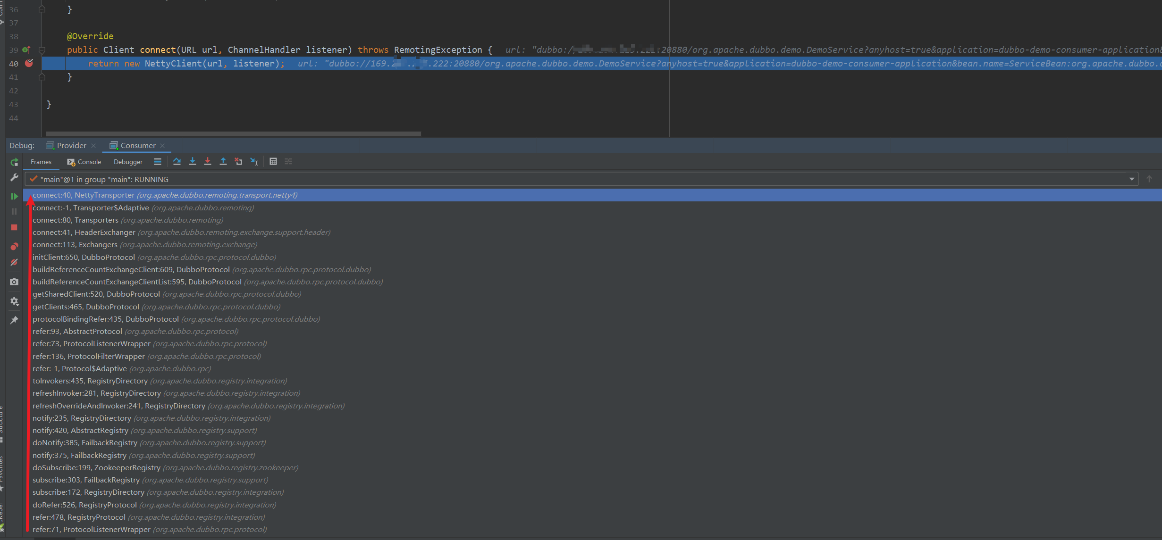
Task: Toggle the pin tab icon in the debug sidebar
Action: pos(14,320)
